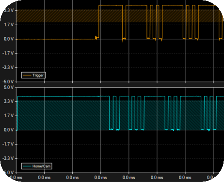The width and height of the screenshot is (224, 182).
Task: Click the 0.0 V label on the Home/Cam axis
Action: [x=9, y=130]
